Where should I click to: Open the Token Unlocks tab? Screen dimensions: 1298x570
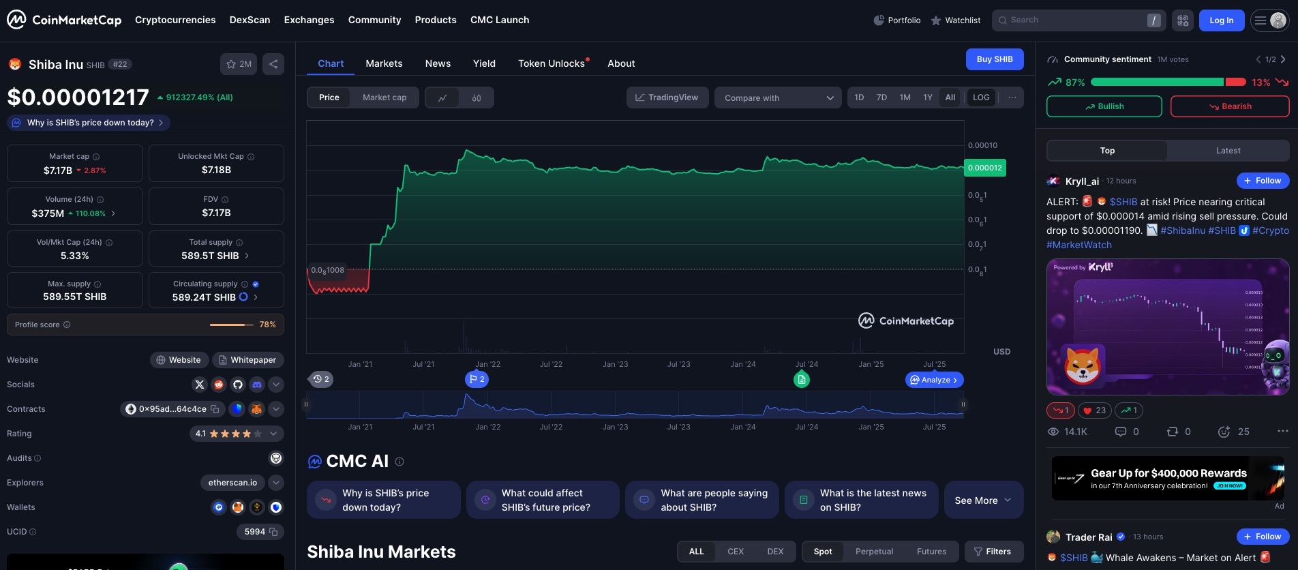(x=552, y=63)
